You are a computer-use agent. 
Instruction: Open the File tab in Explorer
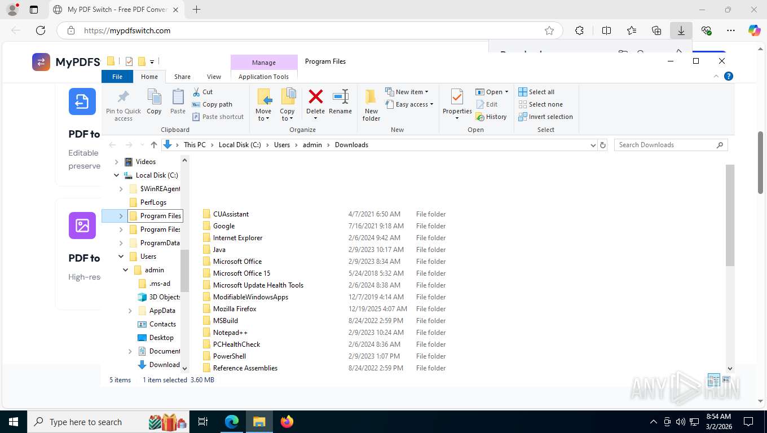(x=117, y=77)
